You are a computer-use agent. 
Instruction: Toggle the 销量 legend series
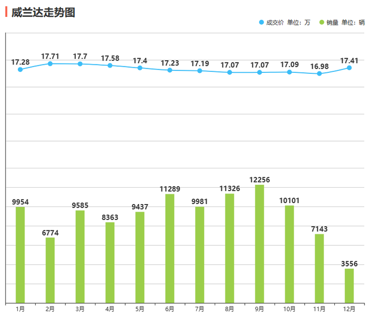pos(341,22)
